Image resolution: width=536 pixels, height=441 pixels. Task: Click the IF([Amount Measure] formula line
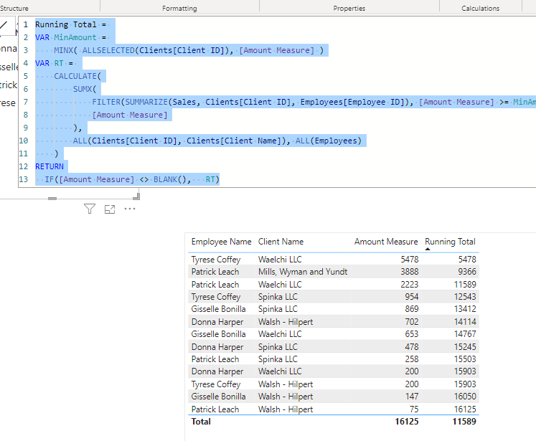tap(131, 180)
